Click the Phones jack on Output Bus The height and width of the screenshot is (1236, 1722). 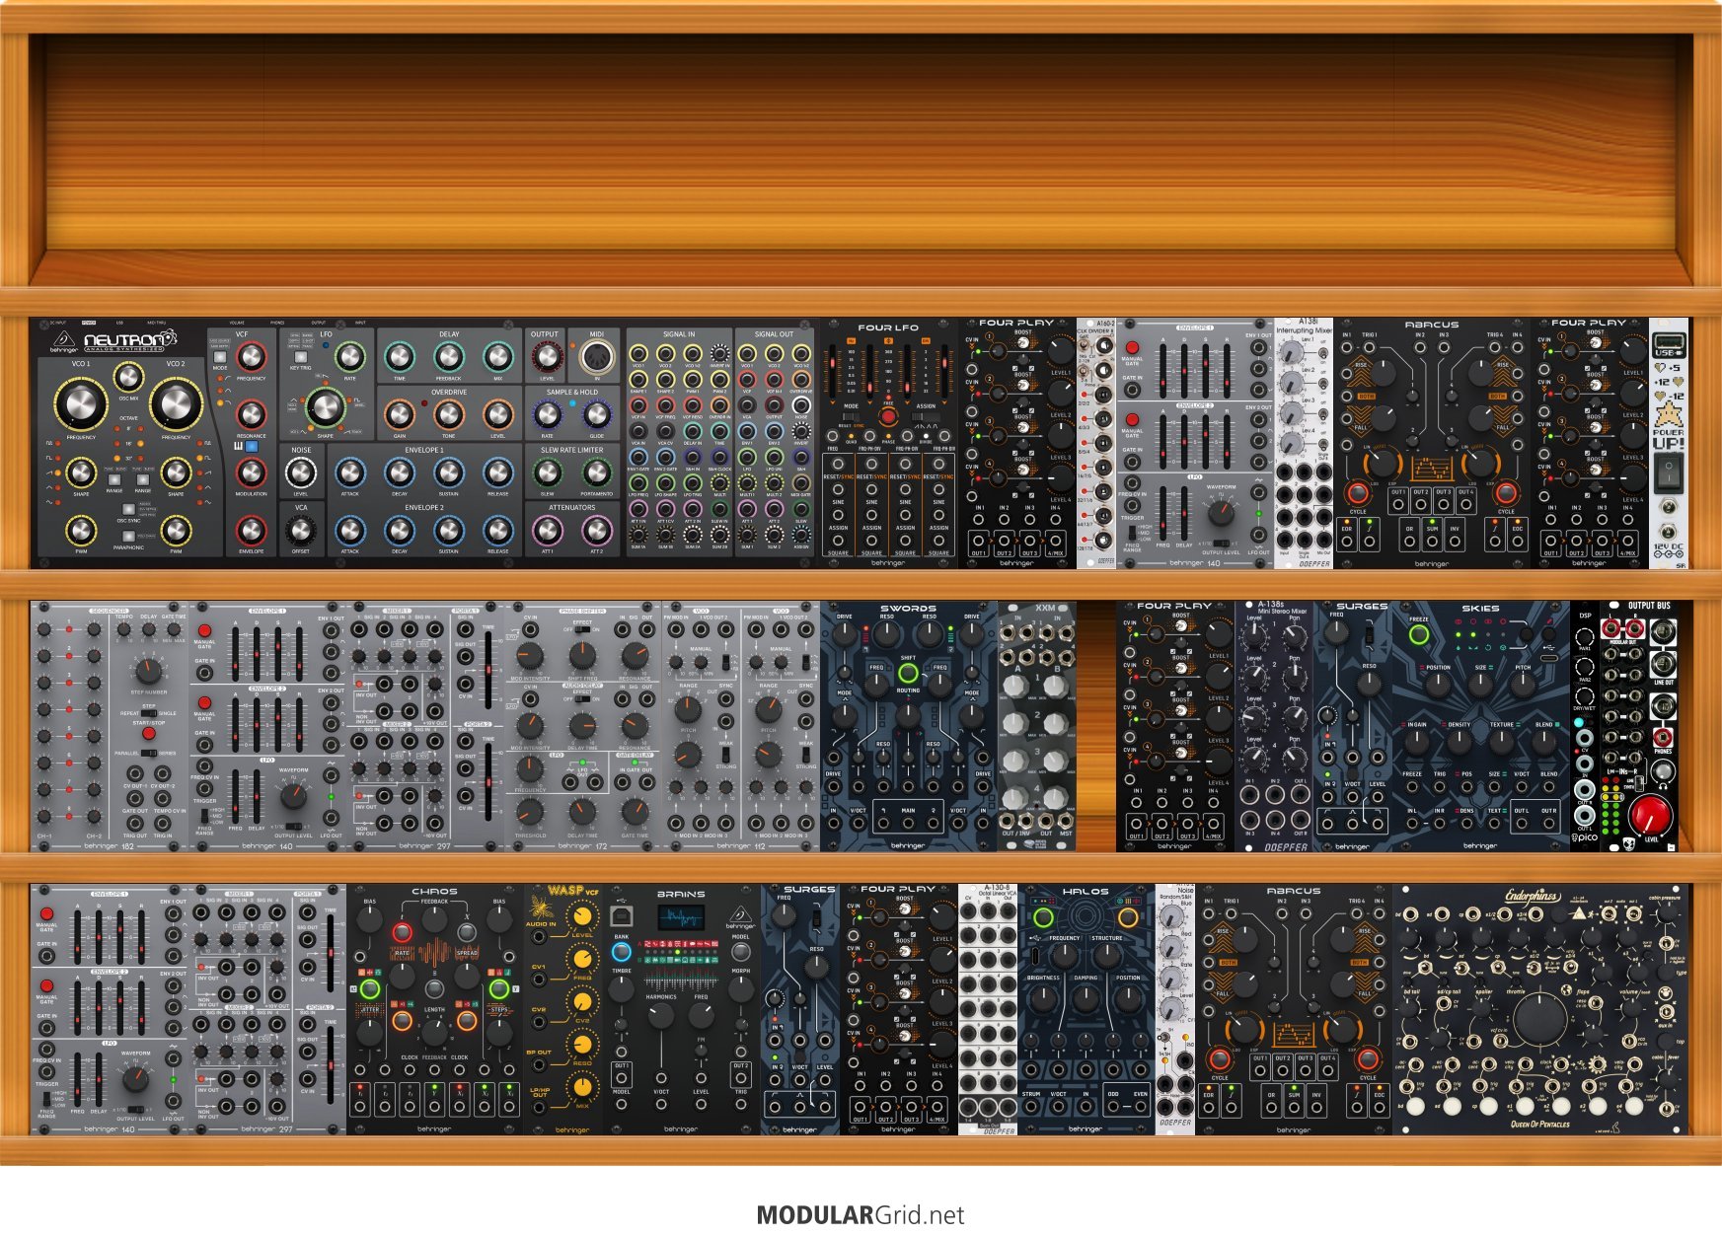1663,736
